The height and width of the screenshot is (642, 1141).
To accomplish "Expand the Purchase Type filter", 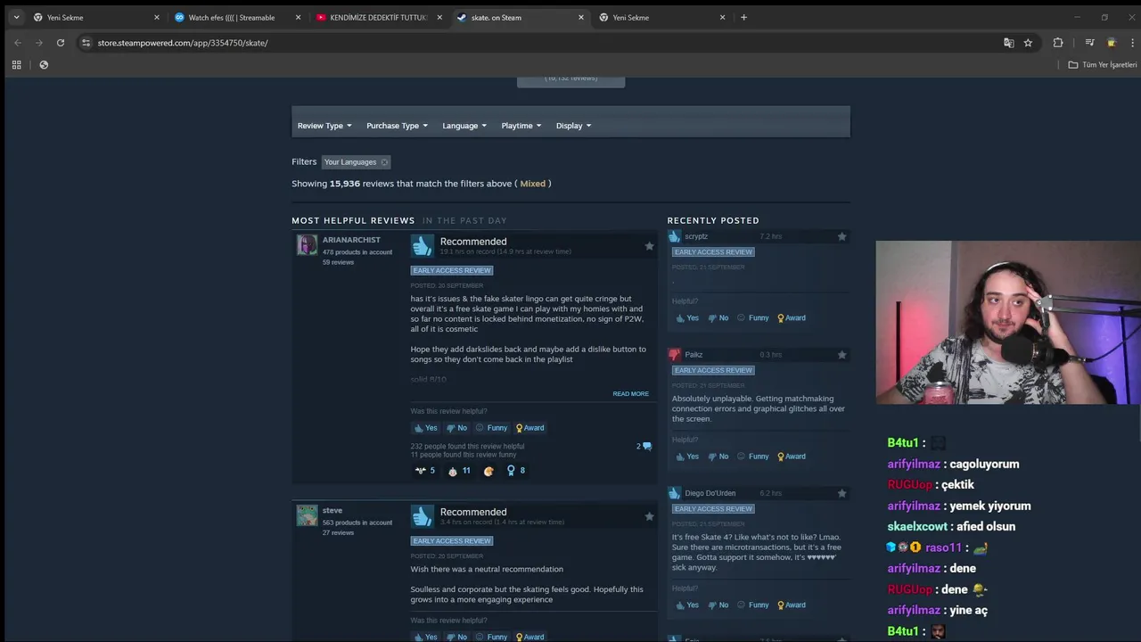I will pyautogui.click(x=397, y=126).
